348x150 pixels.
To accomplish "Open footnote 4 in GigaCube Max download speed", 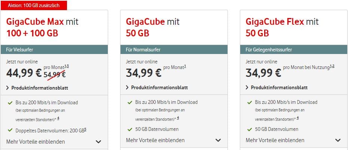I will tap(58, 118).
